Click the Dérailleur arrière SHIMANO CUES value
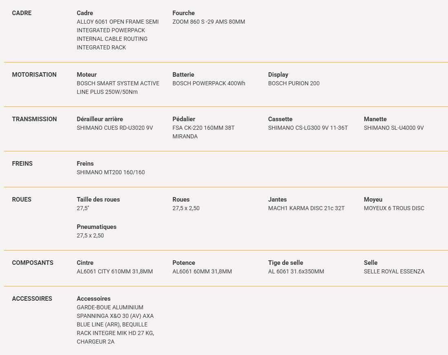Image resolution: width=448 pixels, height=355 pixels. coord(115,128)
